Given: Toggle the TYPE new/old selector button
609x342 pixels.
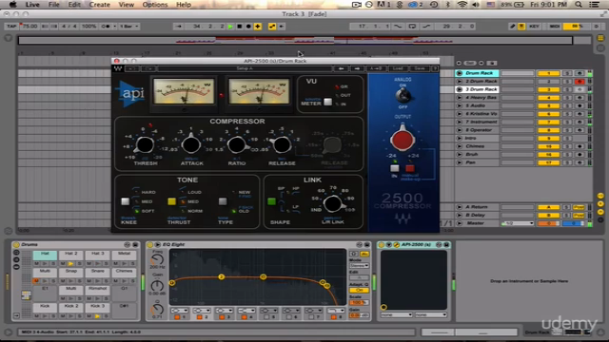Looking at the screenshot, I should pos(223,201).
